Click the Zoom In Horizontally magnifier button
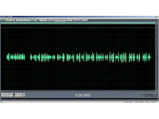Image resolution: width=159 pixels, height=119 pixels. (16, 94)
